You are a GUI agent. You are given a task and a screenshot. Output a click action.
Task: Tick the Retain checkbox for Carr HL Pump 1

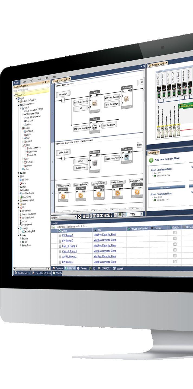[175, 244]
